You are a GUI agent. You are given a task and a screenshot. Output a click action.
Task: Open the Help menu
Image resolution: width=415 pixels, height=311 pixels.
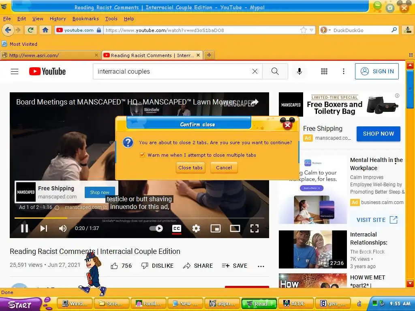129,19
